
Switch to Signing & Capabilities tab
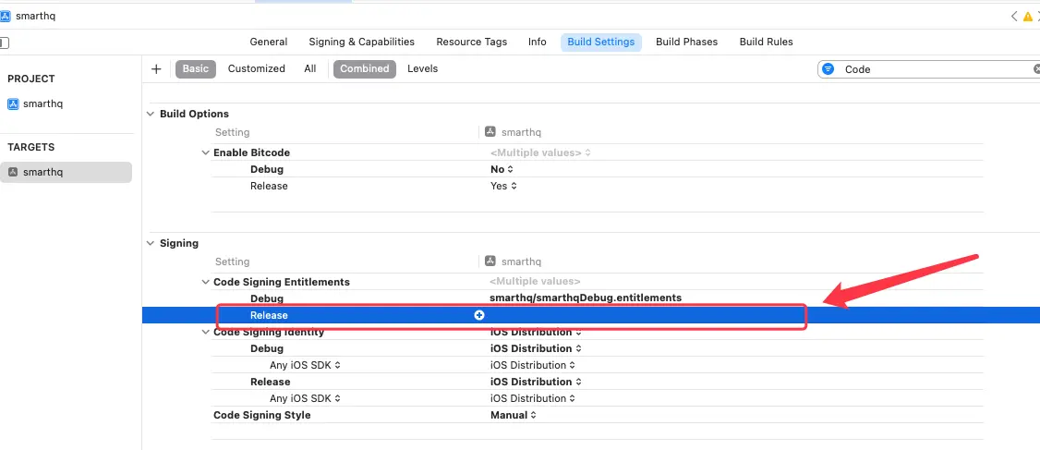pyautogui.click(x=361, y=42)
